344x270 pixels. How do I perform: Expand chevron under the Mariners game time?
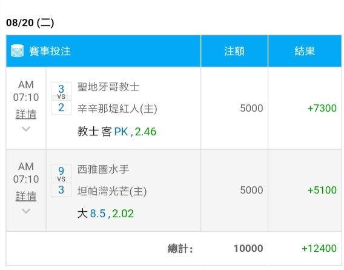(26, 211)
